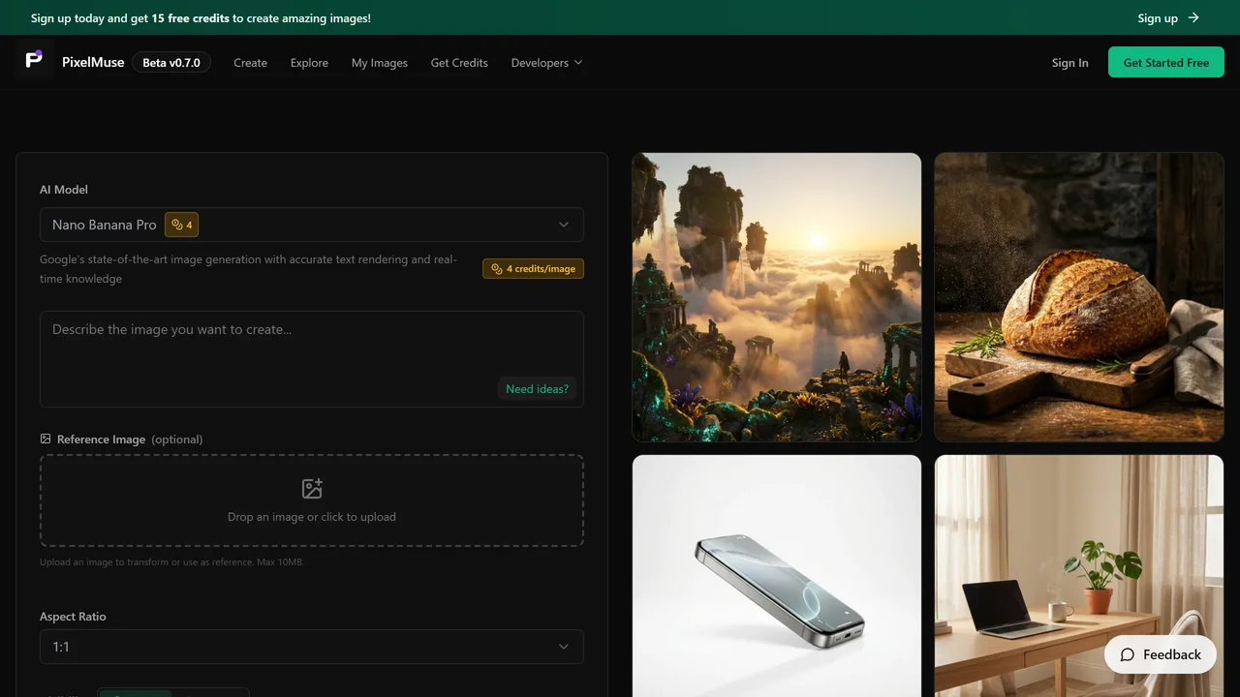
Task: Click the PixelMuse logo icon
Action: pyautogui.click(x=34, y=60)
